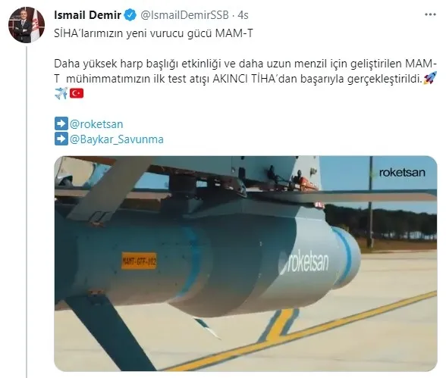This screenshot has height=378, width=446.
Task: Click the Ismail Demir display name
Action: coord(88,15)
